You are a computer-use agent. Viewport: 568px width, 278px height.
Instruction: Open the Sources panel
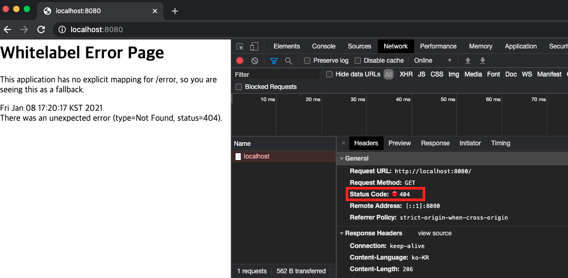tap(359, 46)
